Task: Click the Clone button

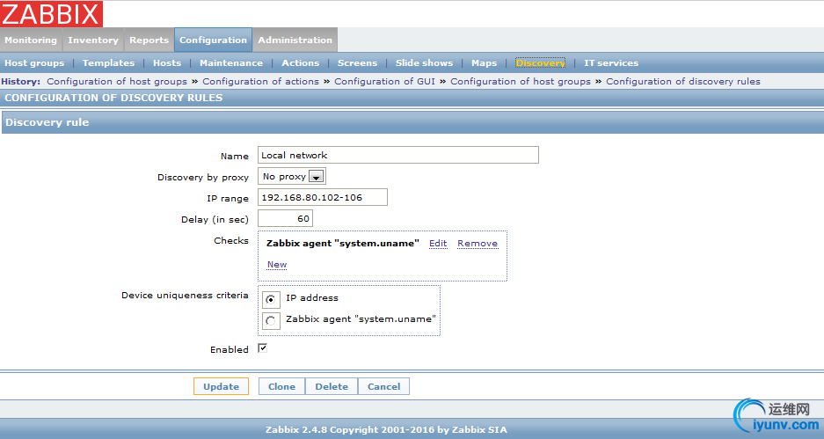Action: tap(281, 386)
